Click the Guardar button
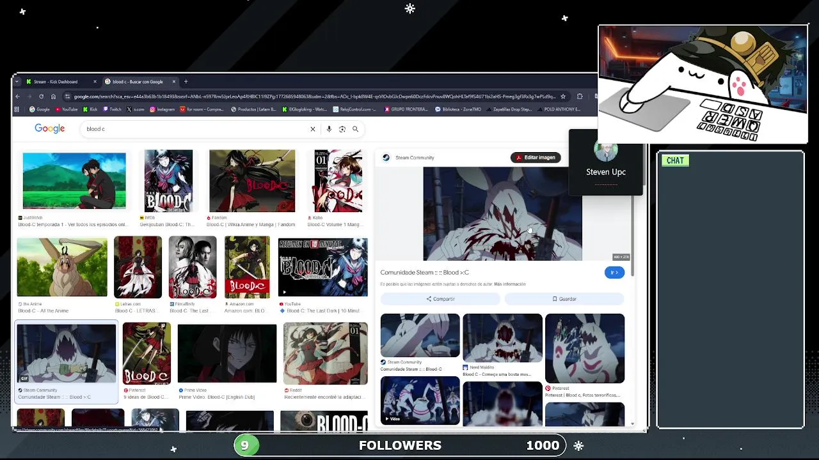The width and height of the screenshot is (819, 460). tap(564, 299)
